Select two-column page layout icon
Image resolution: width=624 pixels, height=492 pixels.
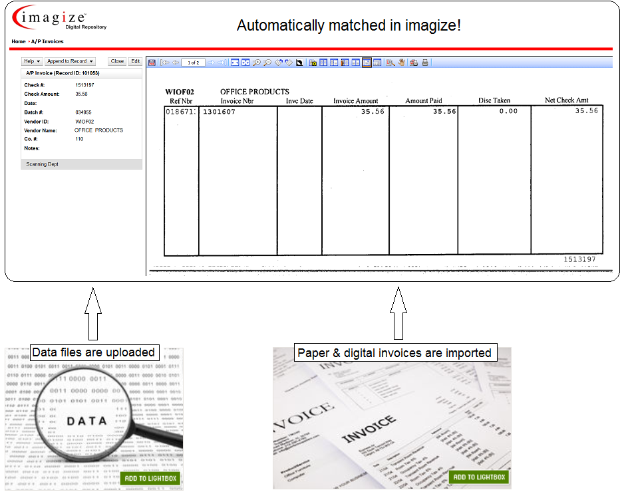coord(356,62)
